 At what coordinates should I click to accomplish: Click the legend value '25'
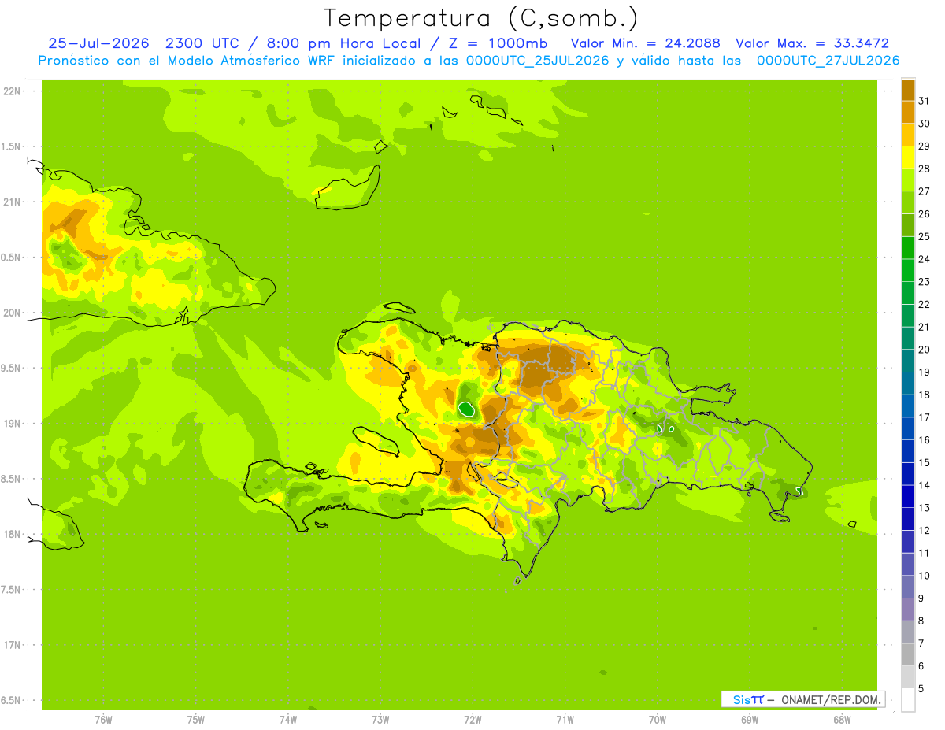coord(924,236)
